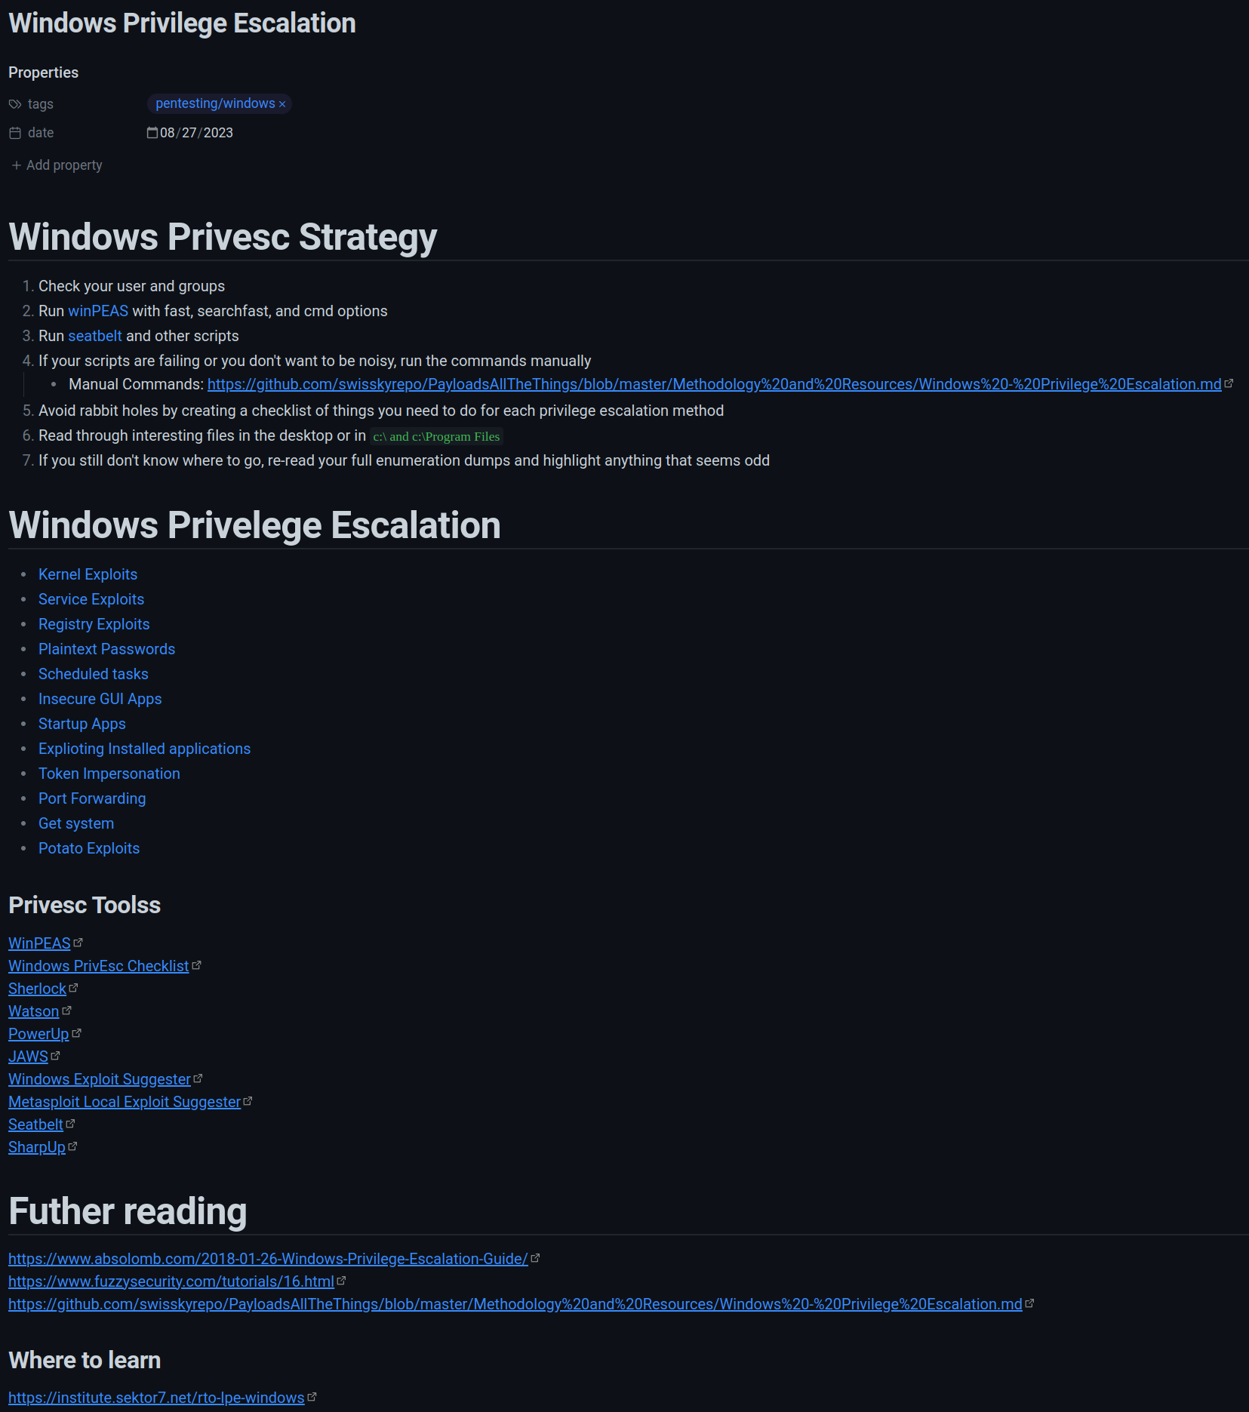Click external-link icon next to sektor7 link

click(312, 1397)
